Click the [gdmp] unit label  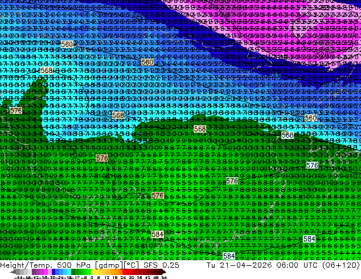[x=108, y=265]
